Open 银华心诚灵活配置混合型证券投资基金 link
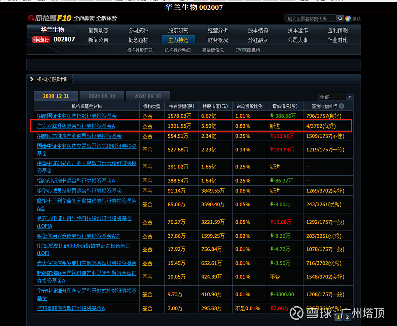The image size is (397, 326). pos(79,191)
